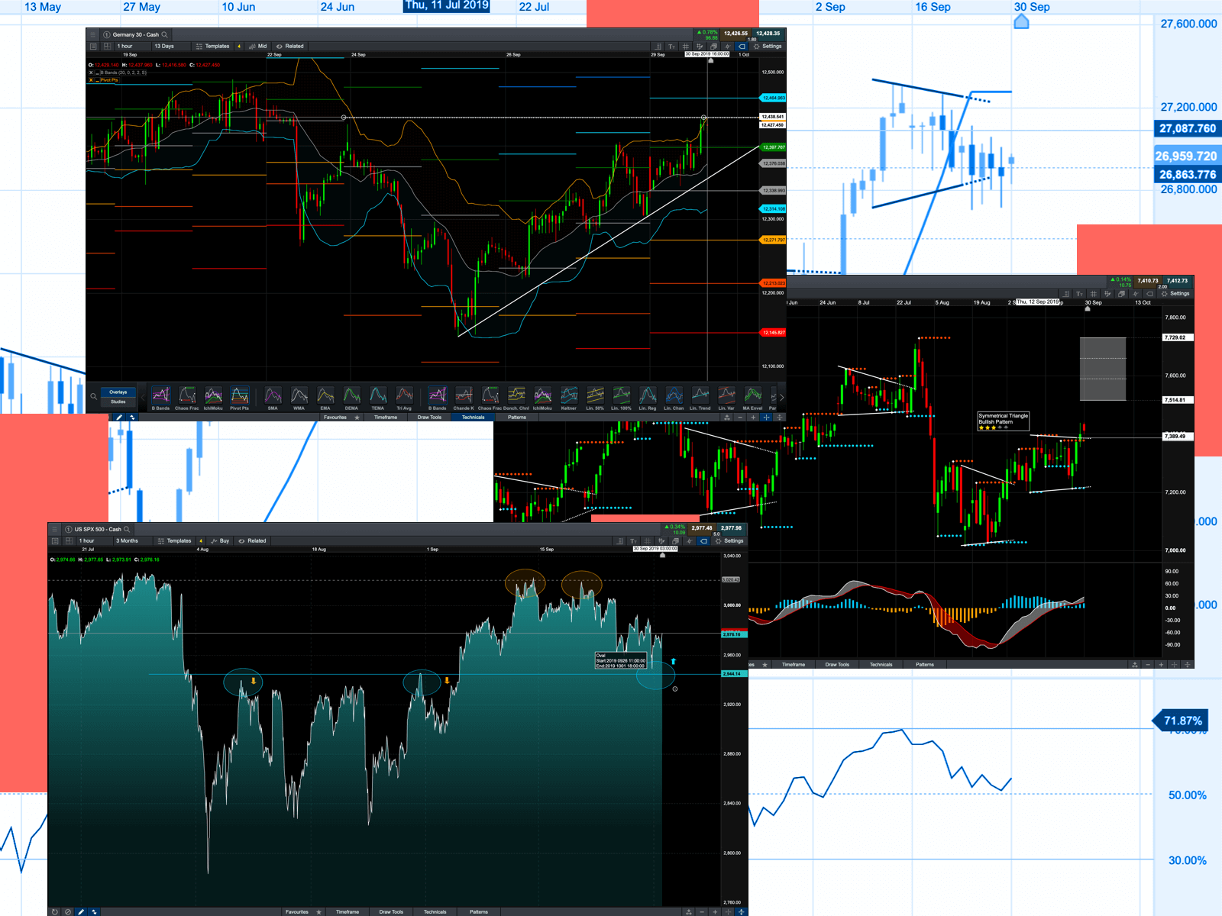The image size is (1222, 916).
Task: Open the Patterns tab
Action: click(x=519, y=418)
